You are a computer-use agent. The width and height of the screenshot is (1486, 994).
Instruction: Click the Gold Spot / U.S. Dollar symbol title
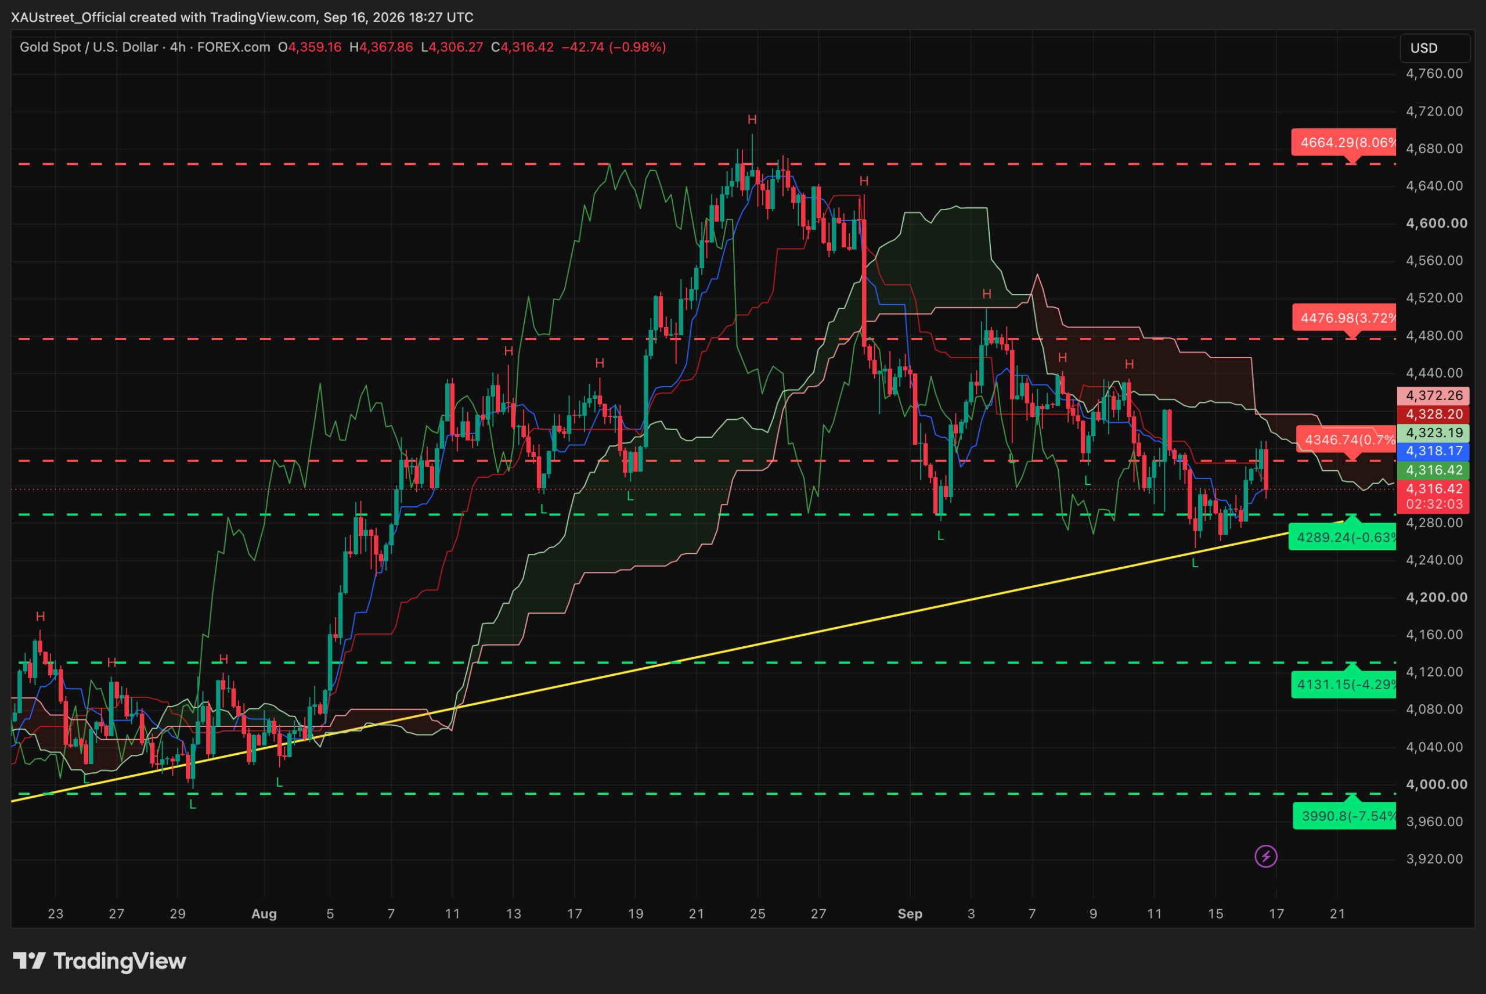point(89,47)
